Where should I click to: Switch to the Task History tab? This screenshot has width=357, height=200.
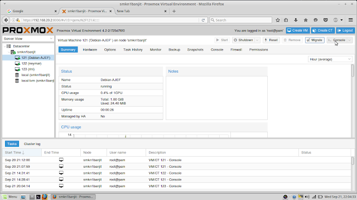coord(133,49)
